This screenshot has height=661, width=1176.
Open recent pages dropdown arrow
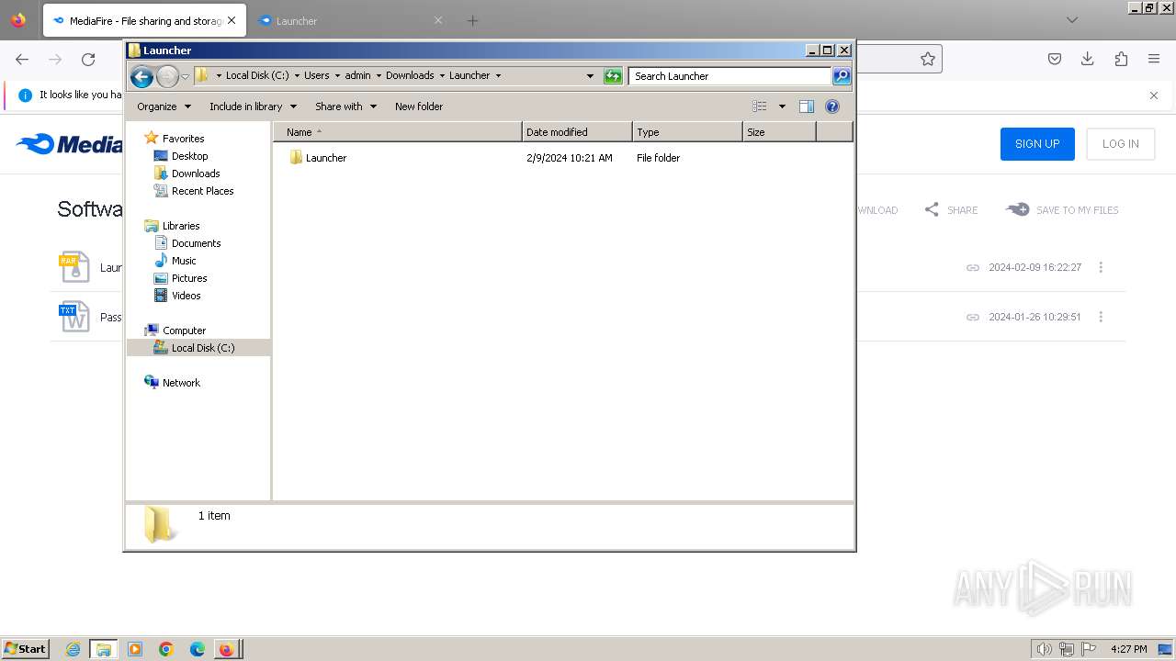click(x=185, y=76)
